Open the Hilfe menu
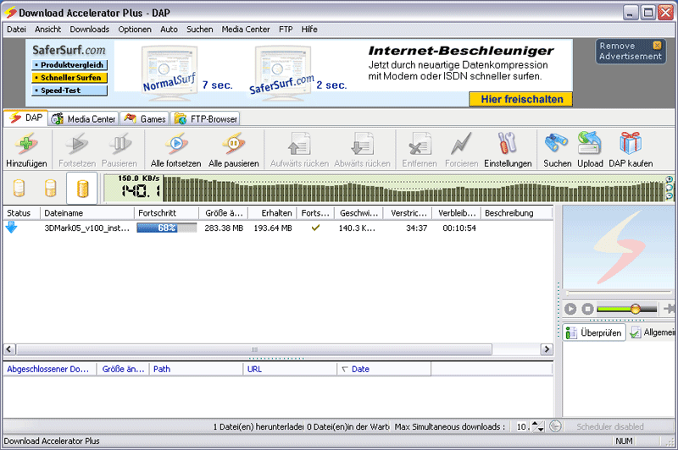Image resolution: width=678 pixels, height=450 pixels. (x=309, y=30)
